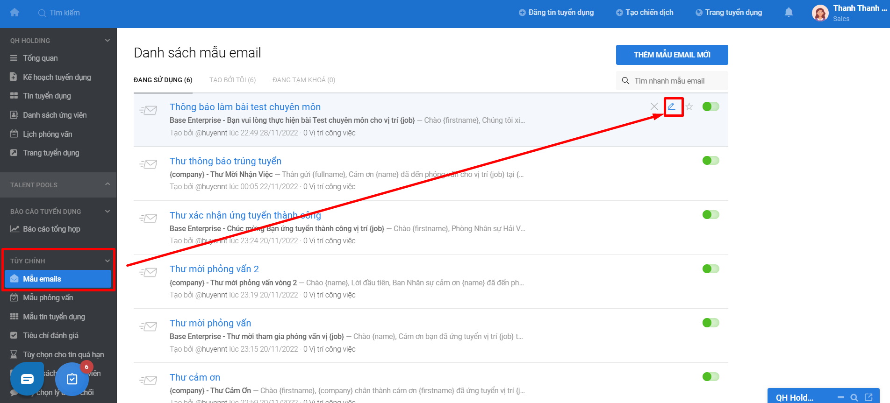The height and width of the screenshot is (403, 890).
Task: Click envelope icon of Thư cảm ơn
Action: tap(148, 381)
